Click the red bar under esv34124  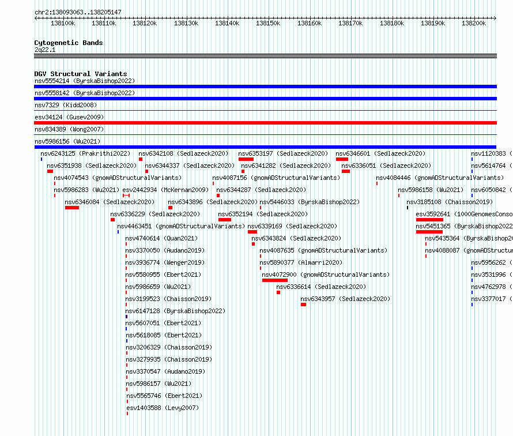click(x=265, y=123)
